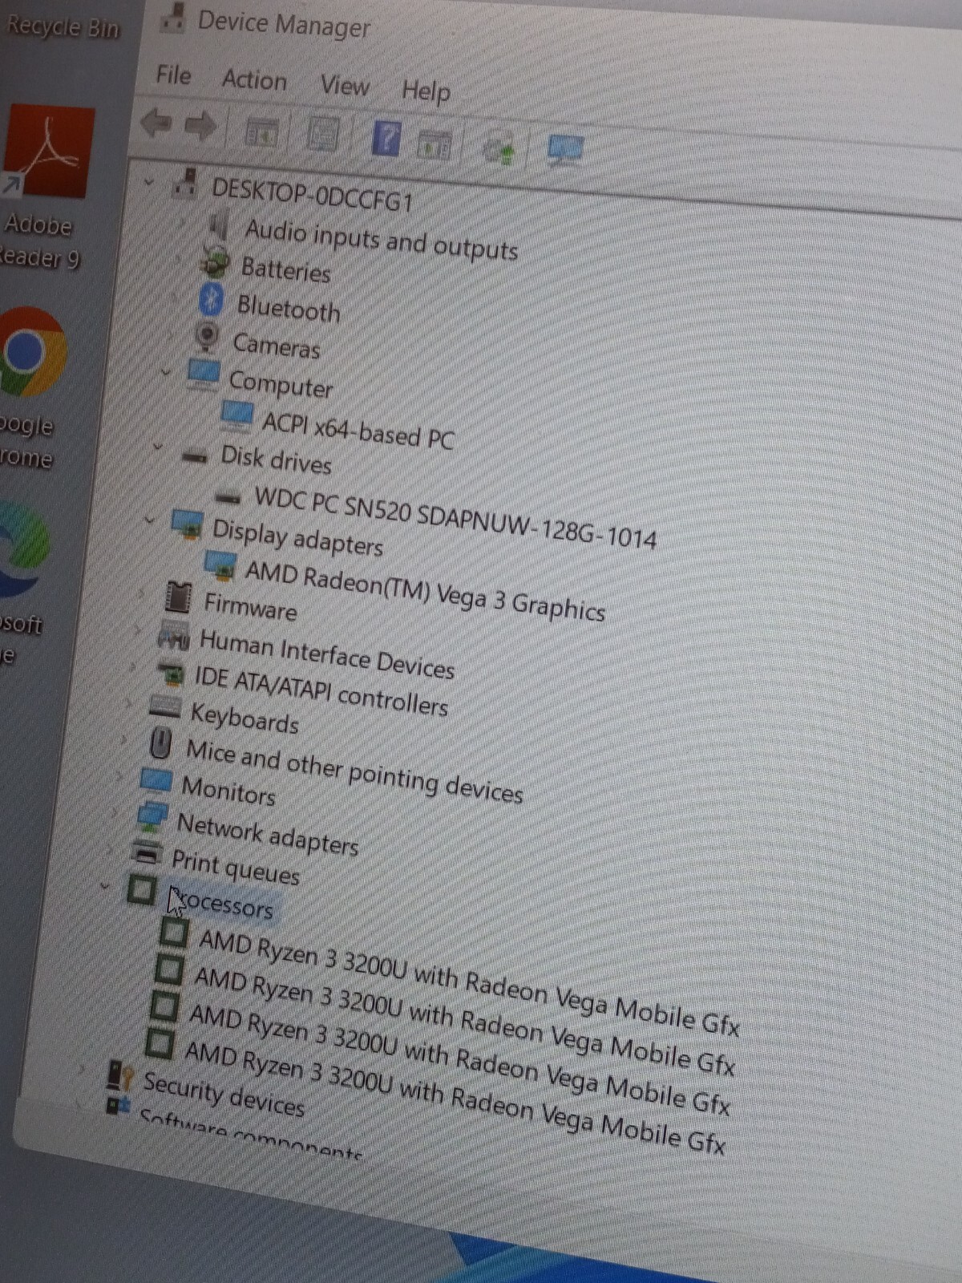Toggle the Show/Hide Console Tree toolbar icon
962x1283 pixels.
[x=262, y=132]
